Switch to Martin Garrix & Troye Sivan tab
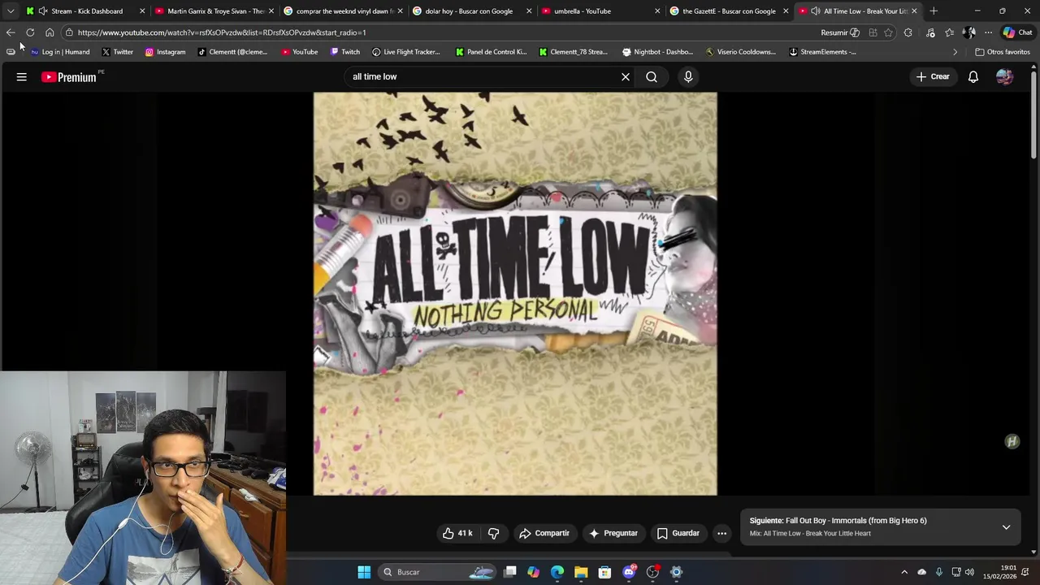 214,11
